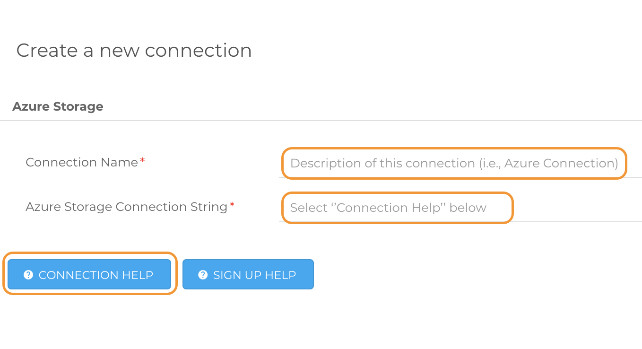Click the question mark icon on Connection Help
The height and width of the screenshot is (349, 642).
(28, 275)
